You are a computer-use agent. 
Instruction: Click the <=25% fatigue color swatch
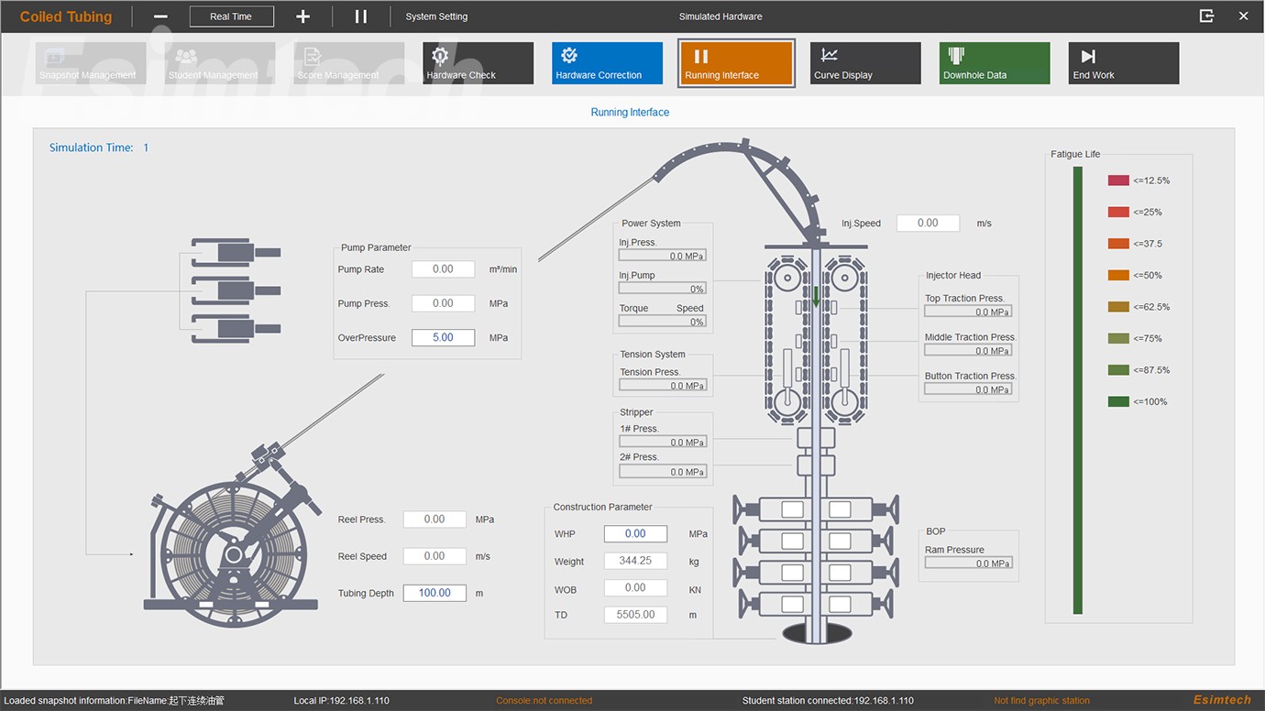1118,212
